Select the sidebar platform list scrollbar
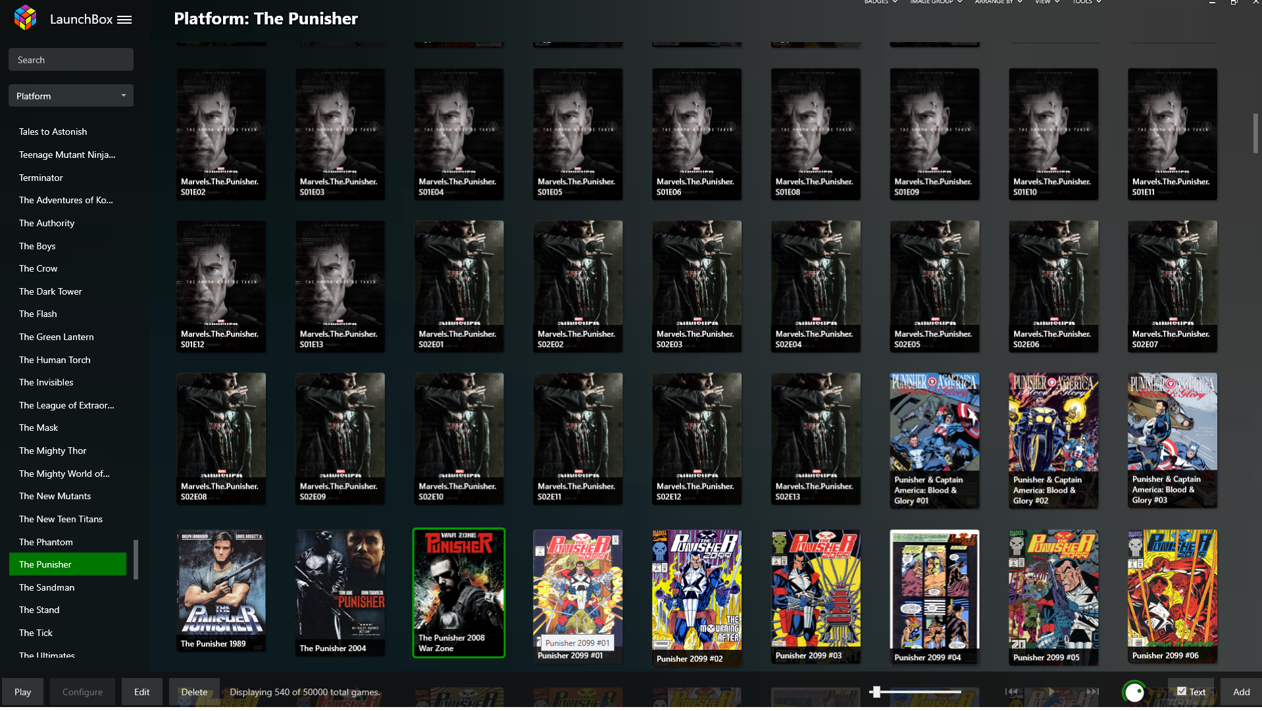 (x=136, y=560)
